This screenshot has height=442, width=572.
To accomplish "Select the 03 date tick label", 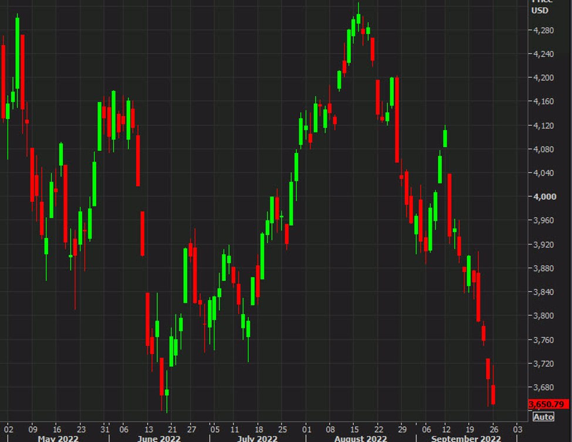I will click(517, 429).
